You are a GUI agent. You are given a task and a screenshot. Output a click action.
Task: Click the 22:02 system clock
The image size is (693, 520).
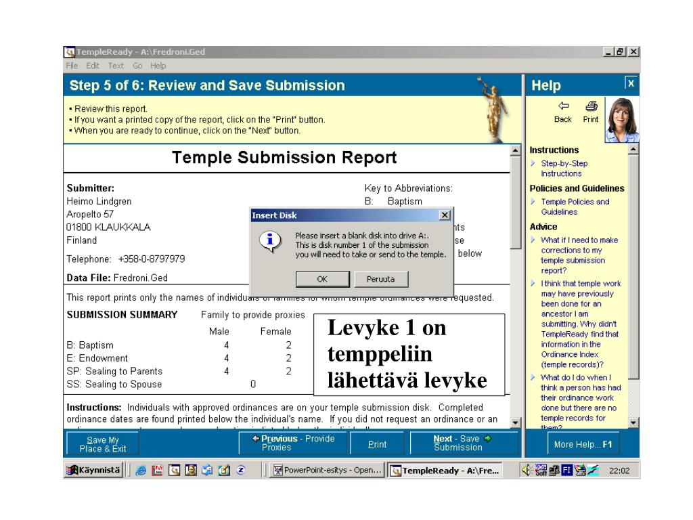coord(619,471)
